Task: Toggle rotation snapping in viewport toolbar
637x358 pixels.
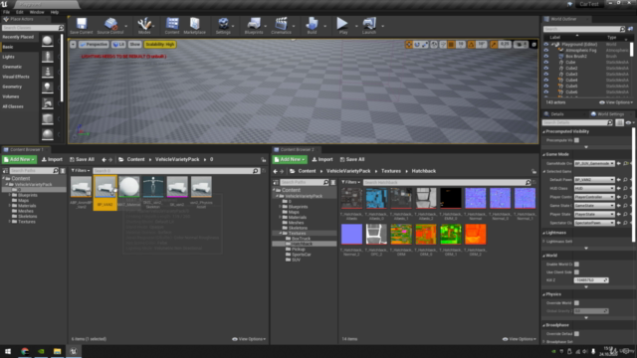Action: (x=471, y=44)
